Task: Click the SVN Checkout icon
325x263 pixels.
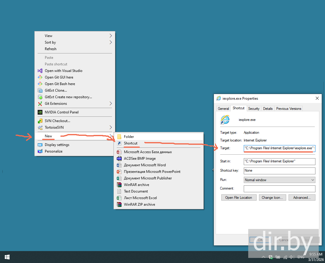Action: pos(40,121)
